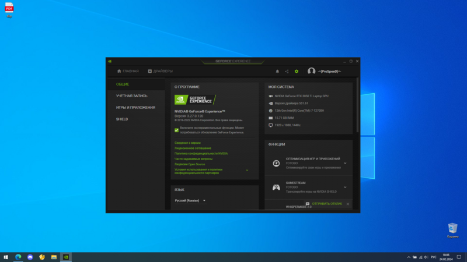Click the driver version 551.61 text
Viewport: 467px width, 262px height.
[x=291, y=104]
